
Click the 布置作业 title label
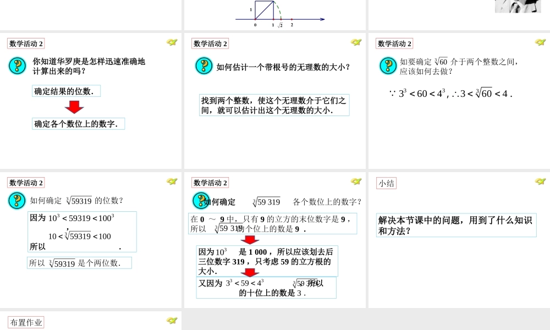(26, 323)
